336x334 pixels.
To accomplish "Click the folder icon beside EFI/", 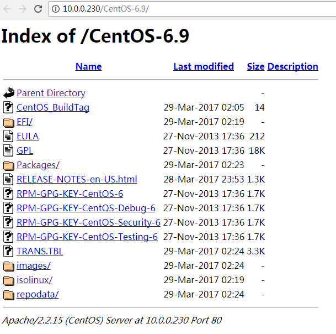I will point(9,122).
